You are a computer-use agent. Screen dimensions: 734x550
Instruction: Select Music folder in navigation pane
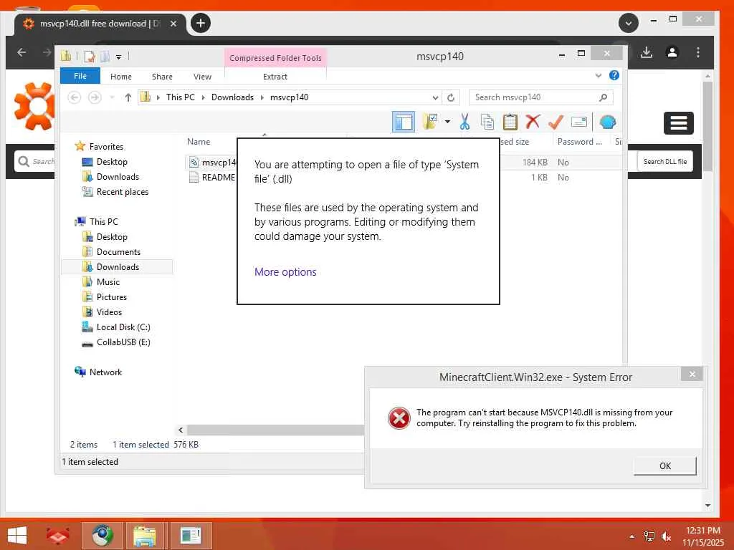108,282
